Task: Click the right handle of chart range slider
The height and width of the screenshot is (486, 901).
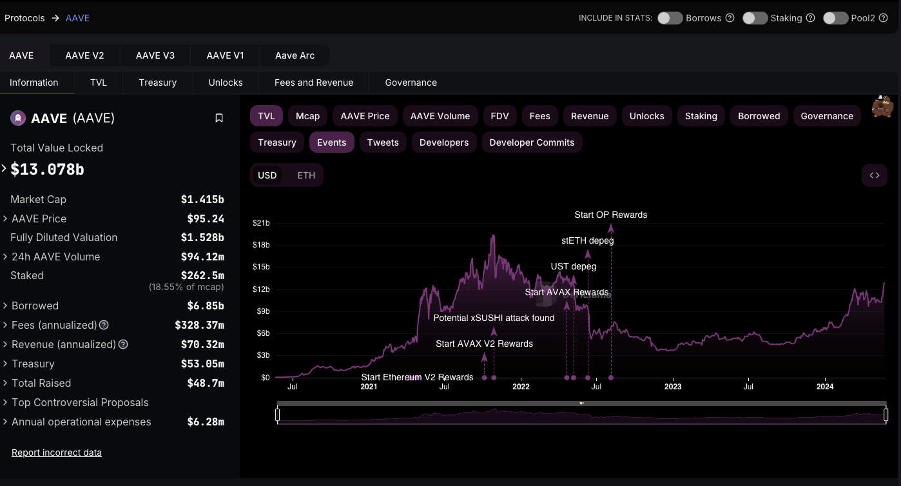Action: (x=886, y=414)
